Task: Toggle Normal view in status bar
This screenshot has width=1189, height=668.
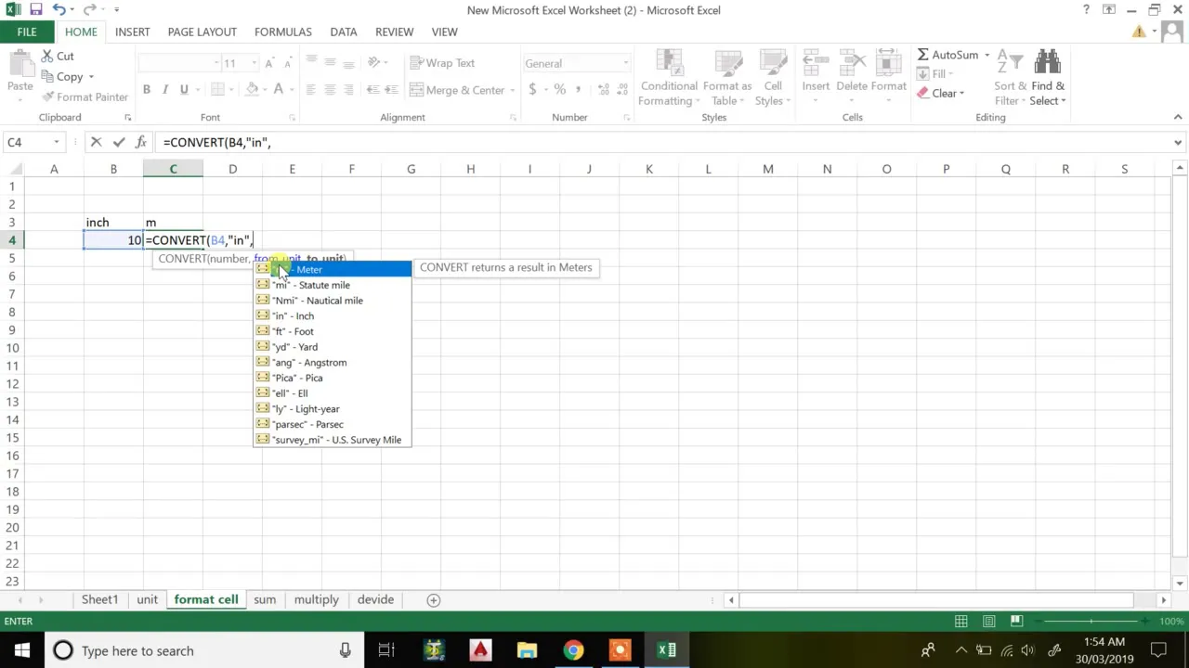Action: coord(961,621)
